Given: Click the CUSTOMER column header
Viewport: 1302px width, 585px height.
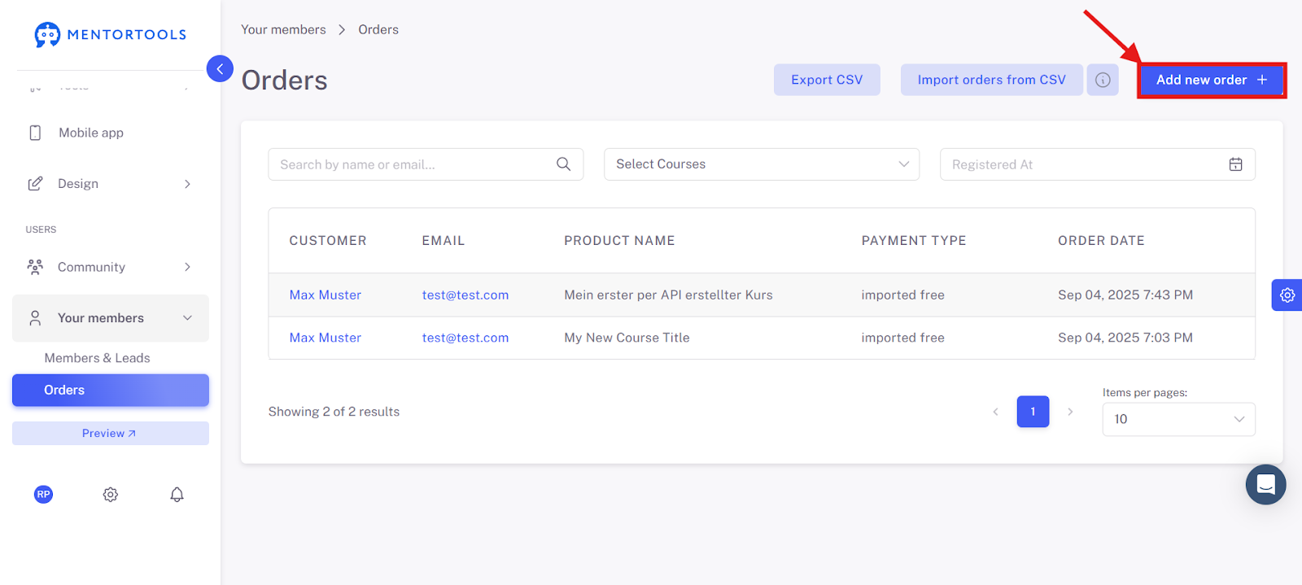Looking at the screenshot, I should point(328,241).
